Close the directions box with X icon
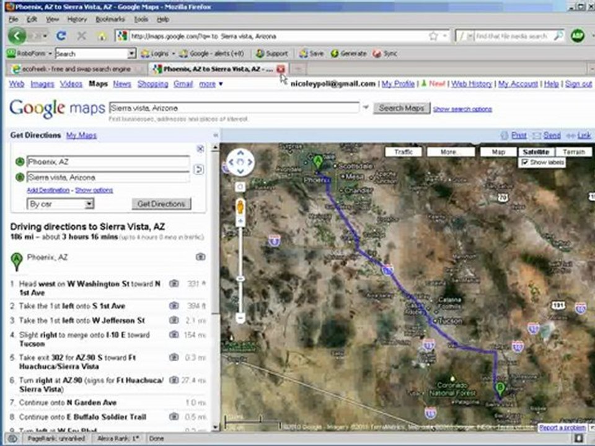Screen dimensions: 595x446 (x=200, y=149)
